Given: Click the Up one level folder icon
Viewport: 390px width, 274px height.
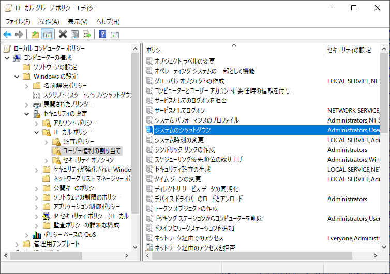Looking at the screenshot, I should [x=35, y=34].
